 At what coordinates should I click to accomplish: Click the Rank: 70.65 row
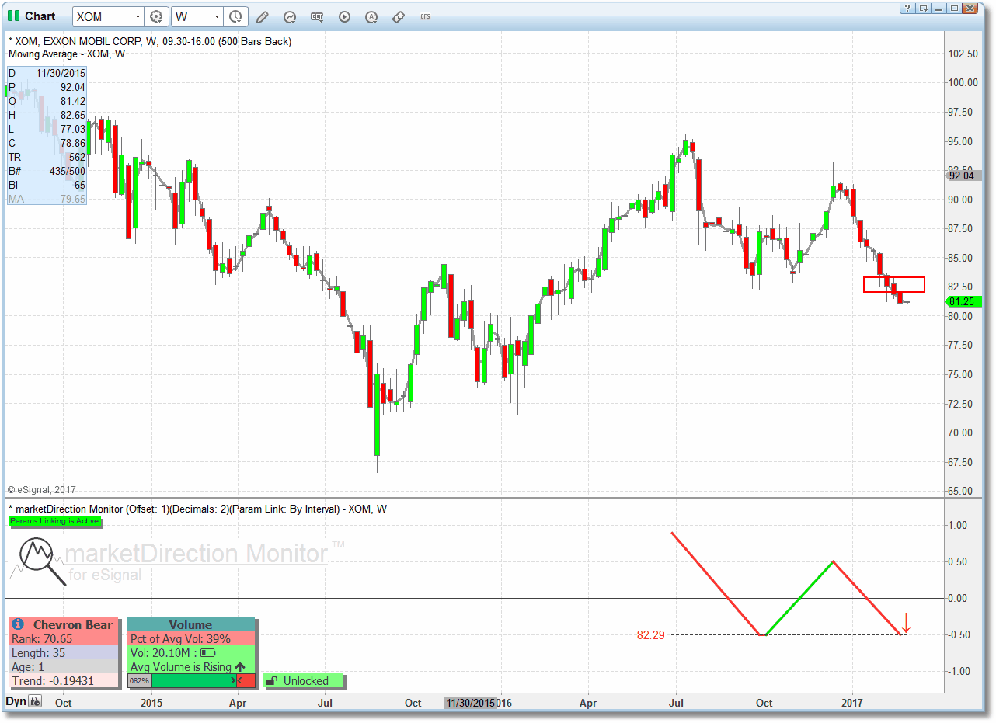[x=64, y=639]
